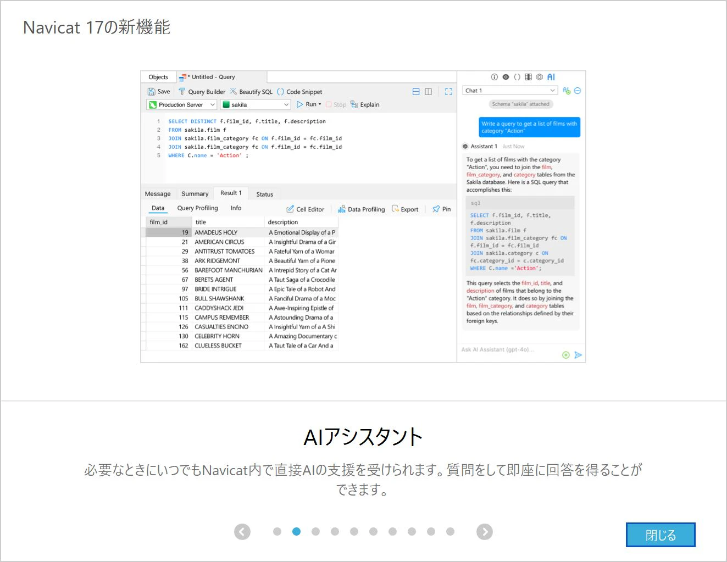Image resolution: width=727 pixels, height=562 pixels.
Task: Click blue AI icon in preview panel
Action: click(551, 77)
